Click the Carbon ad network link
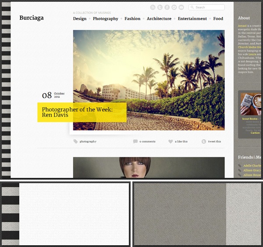 pos(255,133)
